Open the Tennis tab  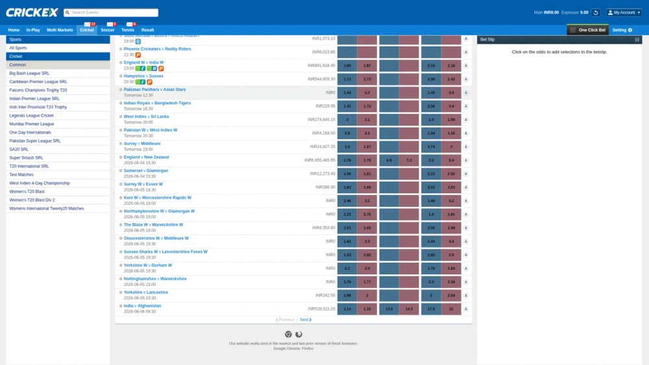(x=128, y=30)
